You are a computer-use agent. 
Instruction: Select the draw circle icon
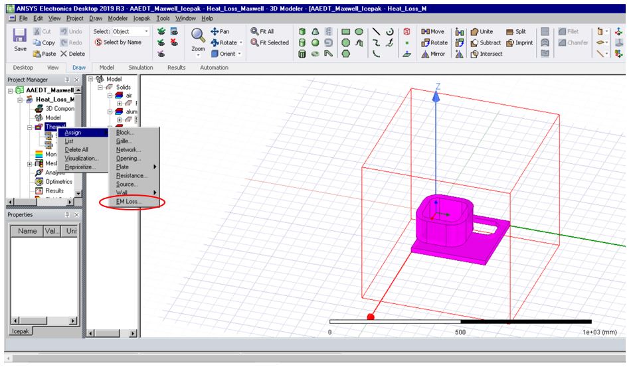pos(345,42)
